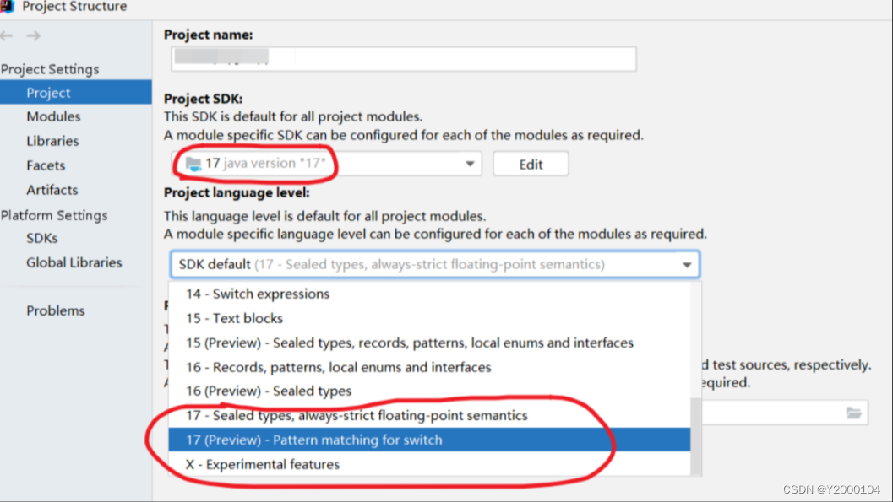Click the back navigation arrow

click(x=8, y=35)
